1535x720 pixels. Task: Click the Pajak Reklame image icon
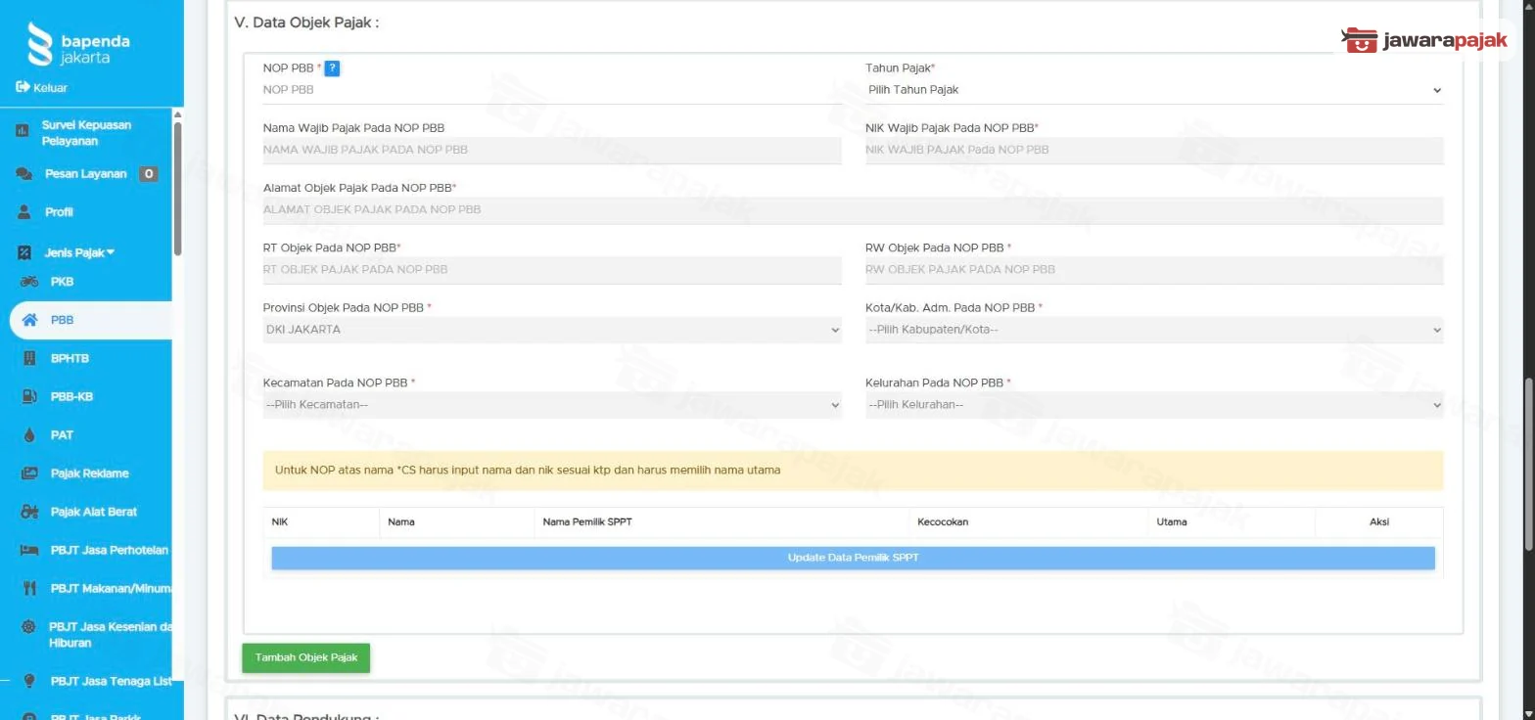coord(29,473)
